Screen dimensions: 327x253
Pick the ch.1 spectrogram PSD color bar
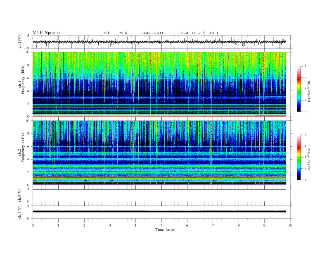(299, 89)
